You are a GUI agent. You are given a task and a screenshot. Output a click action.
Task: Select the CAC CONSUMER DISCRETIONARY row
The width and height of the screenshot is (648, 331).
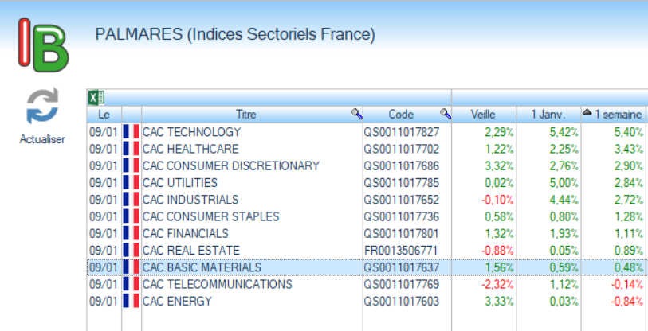230,165
